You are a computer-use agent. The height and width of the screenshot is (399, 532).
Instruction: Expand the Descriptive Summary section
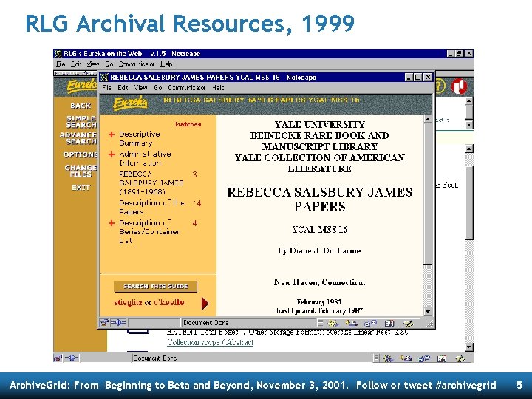(x=112, y=134)
